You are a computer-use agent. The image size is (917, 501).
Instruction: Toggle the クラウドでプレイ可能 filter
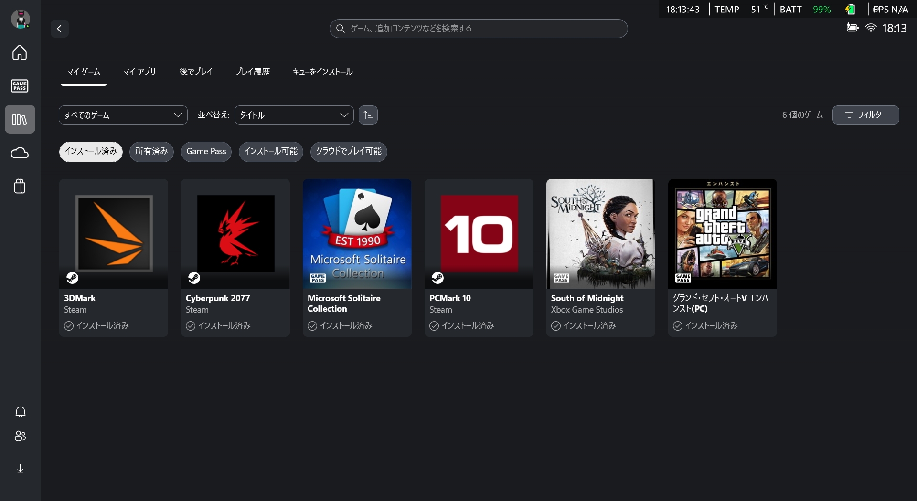[348, 152]
